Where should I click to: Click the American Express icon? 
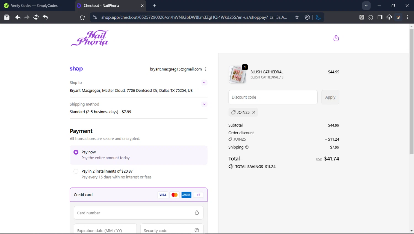pos(187,195)
